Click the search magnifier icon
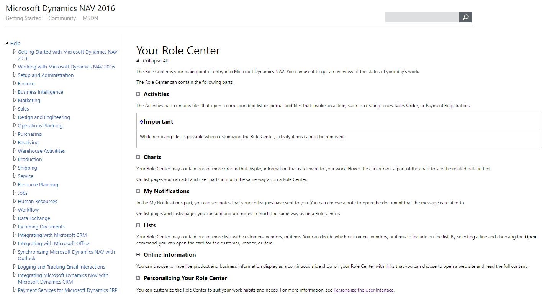Screen dimensions: 560x295 click(x=465, y=17)
